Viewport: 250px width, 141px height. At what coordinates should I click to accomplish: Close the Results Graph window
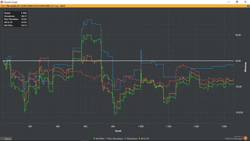pos(245,2)
